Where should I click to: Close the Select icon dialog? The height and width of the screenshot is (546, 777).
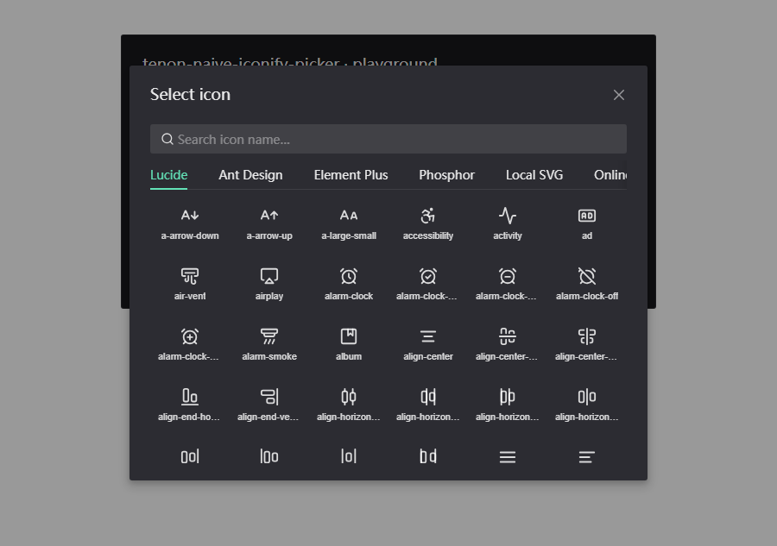[x=619, y=95]
